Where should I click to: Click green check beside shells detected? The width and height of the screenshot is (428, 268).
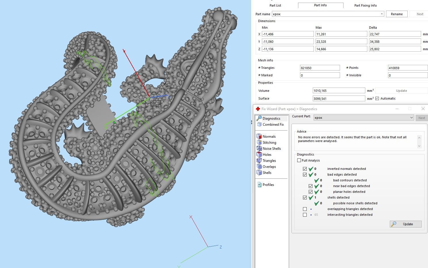(311, 197)
